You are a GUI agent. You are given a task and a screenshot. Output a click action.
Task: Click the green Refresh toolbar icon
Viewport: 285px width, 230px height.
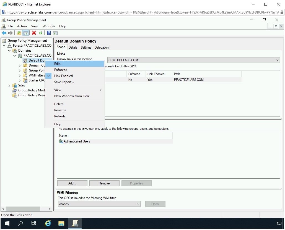[x=41, y=33]
